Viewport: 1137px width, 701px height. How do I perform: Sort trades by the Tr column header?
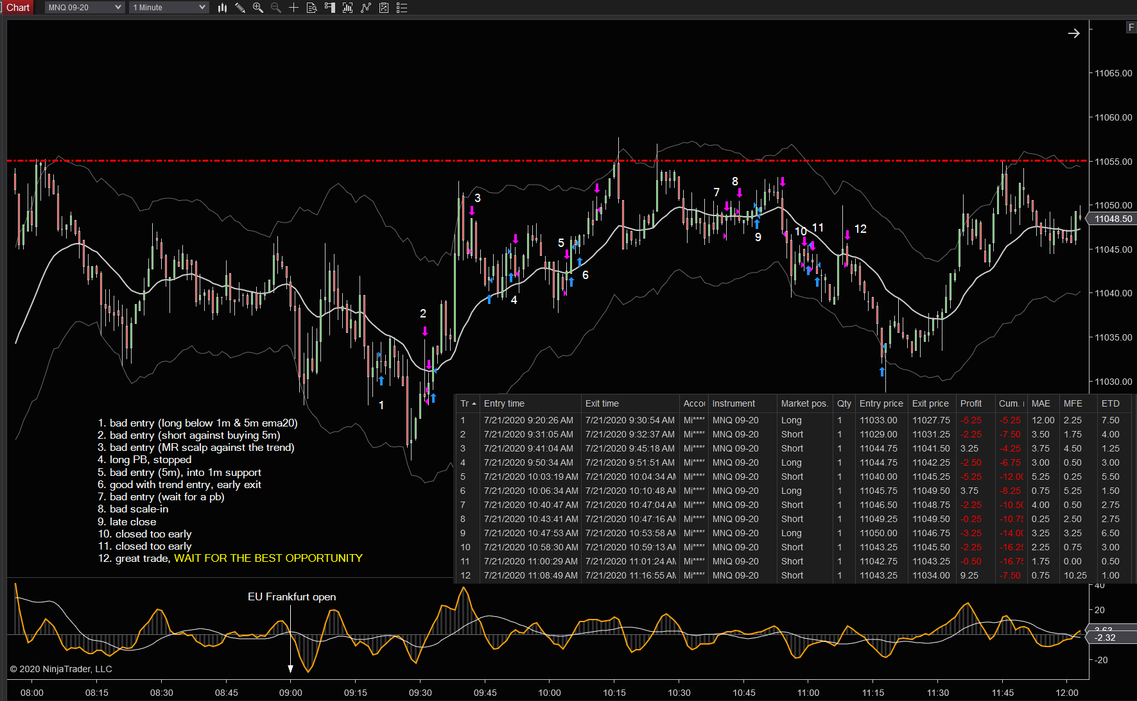coord(468,403)
